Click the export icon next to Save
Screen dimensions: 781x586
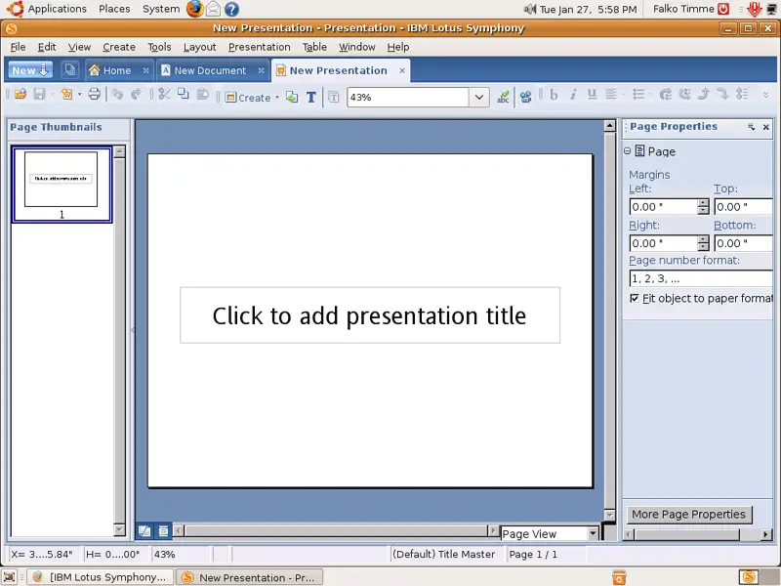point(66,94)
